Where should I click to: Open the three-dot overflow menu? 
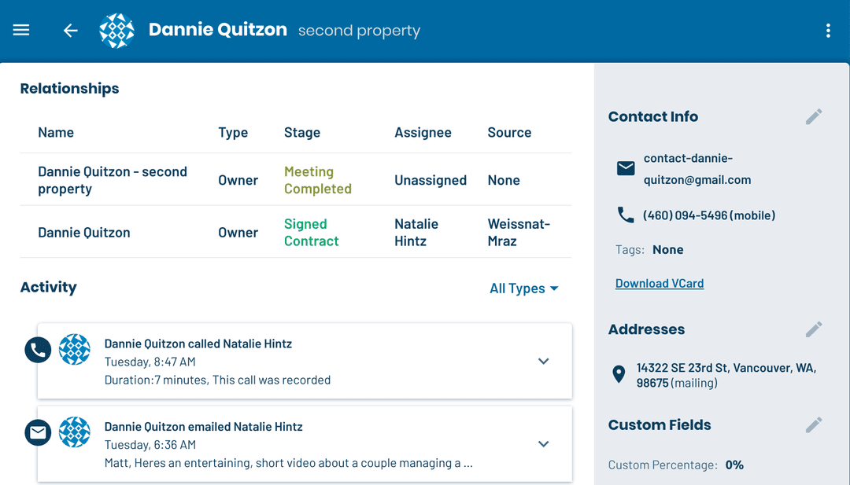[827, 31]
